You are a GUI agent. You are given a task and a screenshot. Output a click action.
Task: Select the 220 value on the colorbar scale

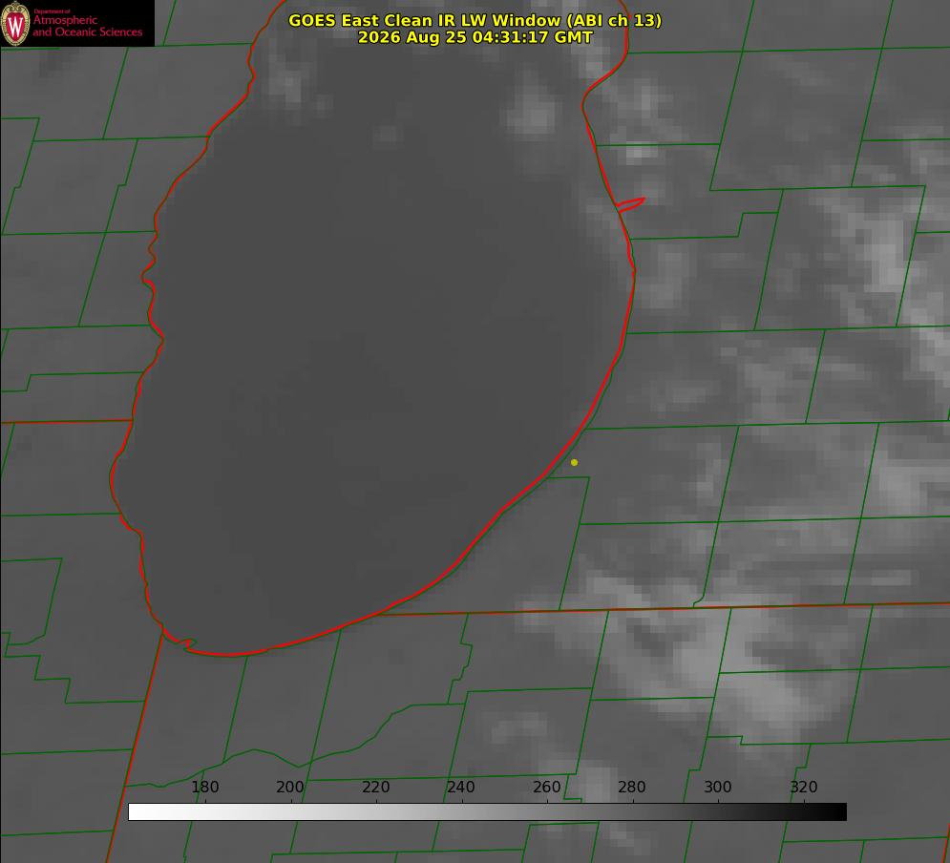point(375,787)
